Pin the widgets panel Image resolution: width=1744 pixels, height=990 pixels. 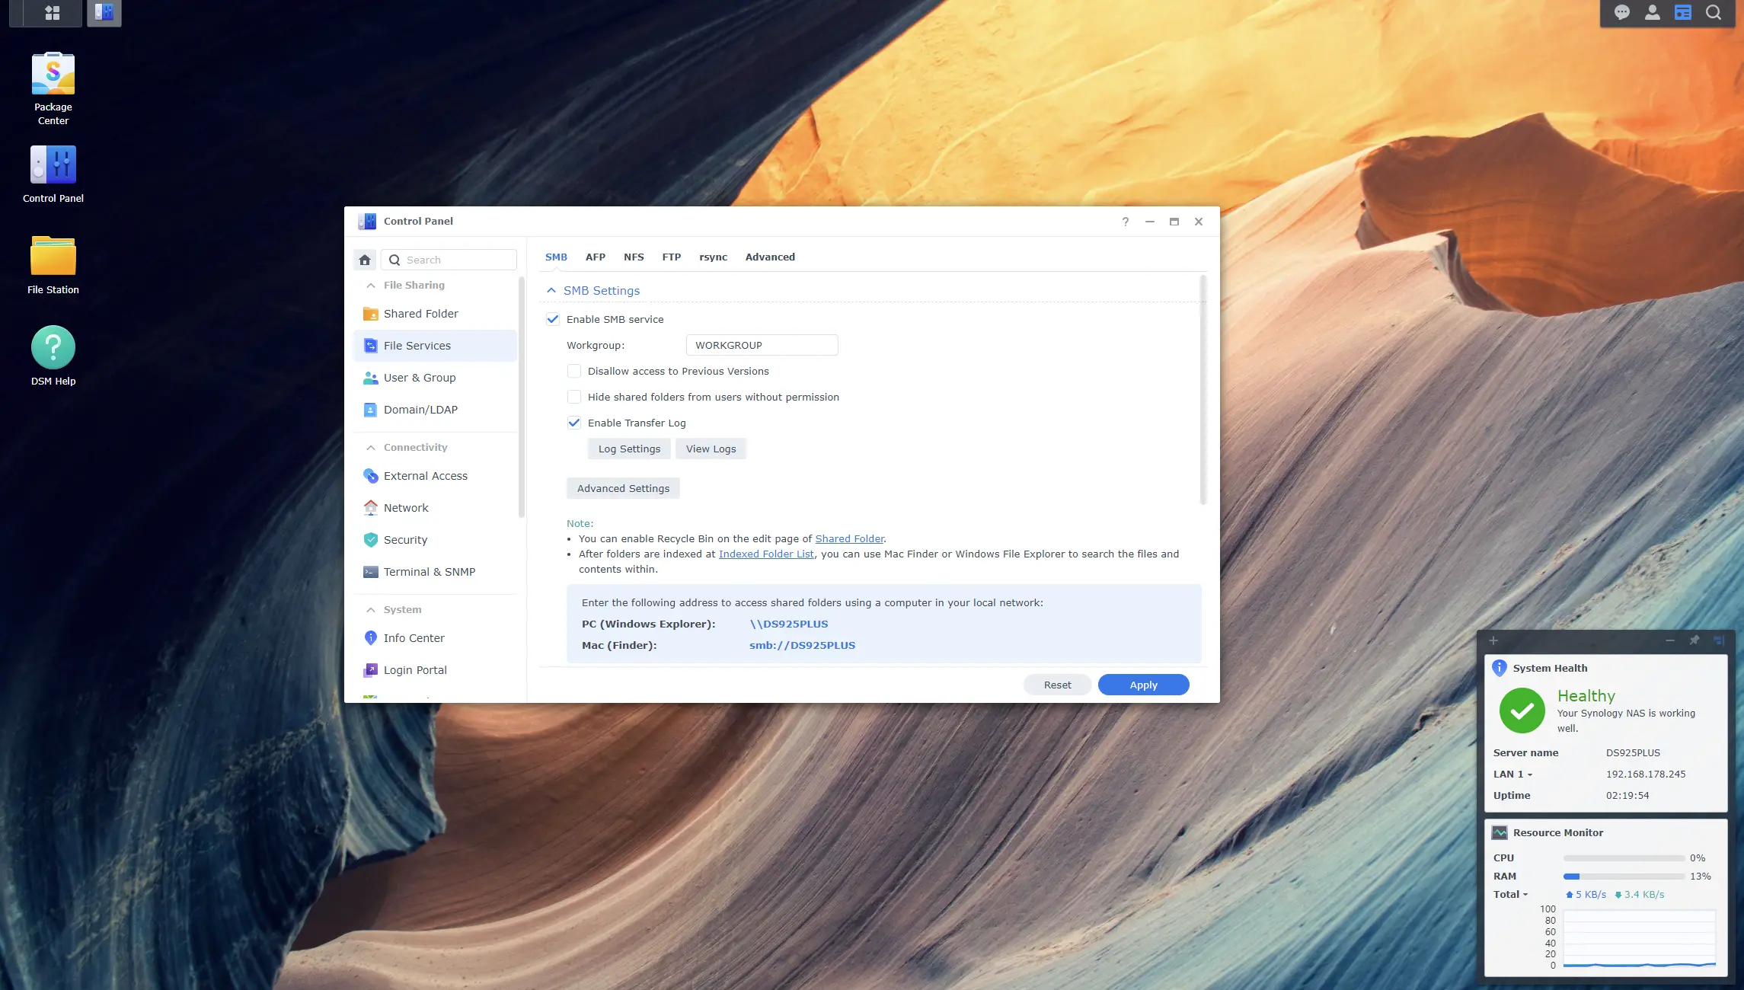click(x=1694, y=640)
